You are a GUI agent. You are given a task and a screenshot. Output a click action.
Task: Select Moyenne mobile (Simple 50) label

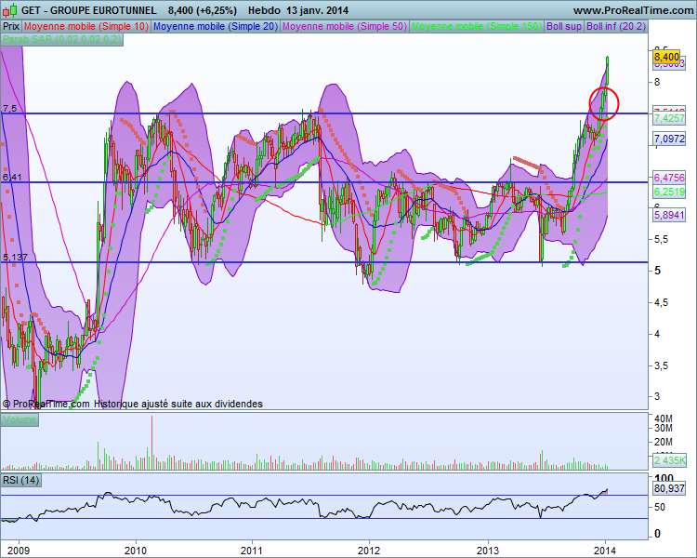[x=345, y=26]
